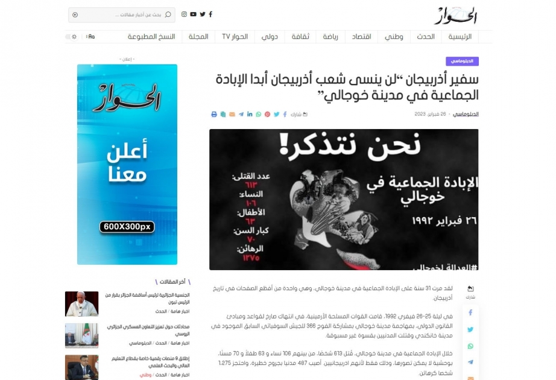Open the thumbnail for the منصات رقمية article
Screen dimensions: 556x380
81,367
